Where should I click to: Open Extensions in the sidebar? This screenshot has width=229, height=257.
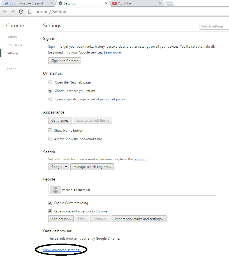point(14,45)
